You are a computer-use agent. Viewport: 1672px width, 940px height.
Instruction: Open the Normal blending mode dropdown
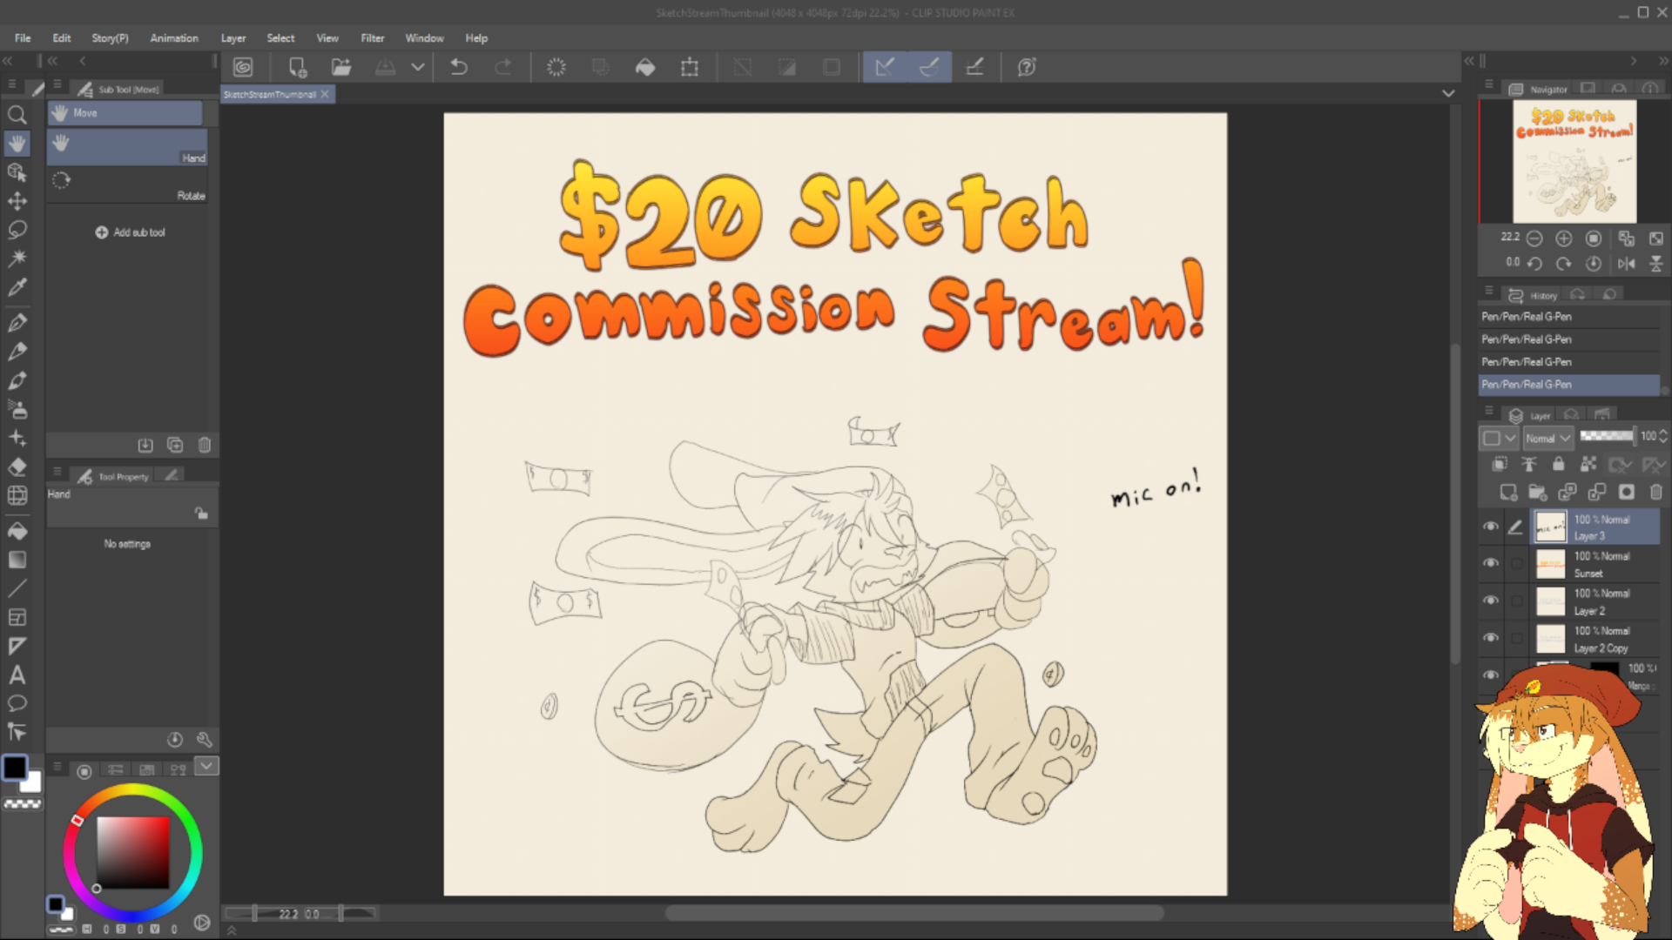pyautogui.click(x=1547, y=438)
